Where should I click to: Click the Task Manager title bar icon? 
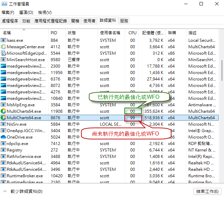pyautogui.click(x=4, y=4)
